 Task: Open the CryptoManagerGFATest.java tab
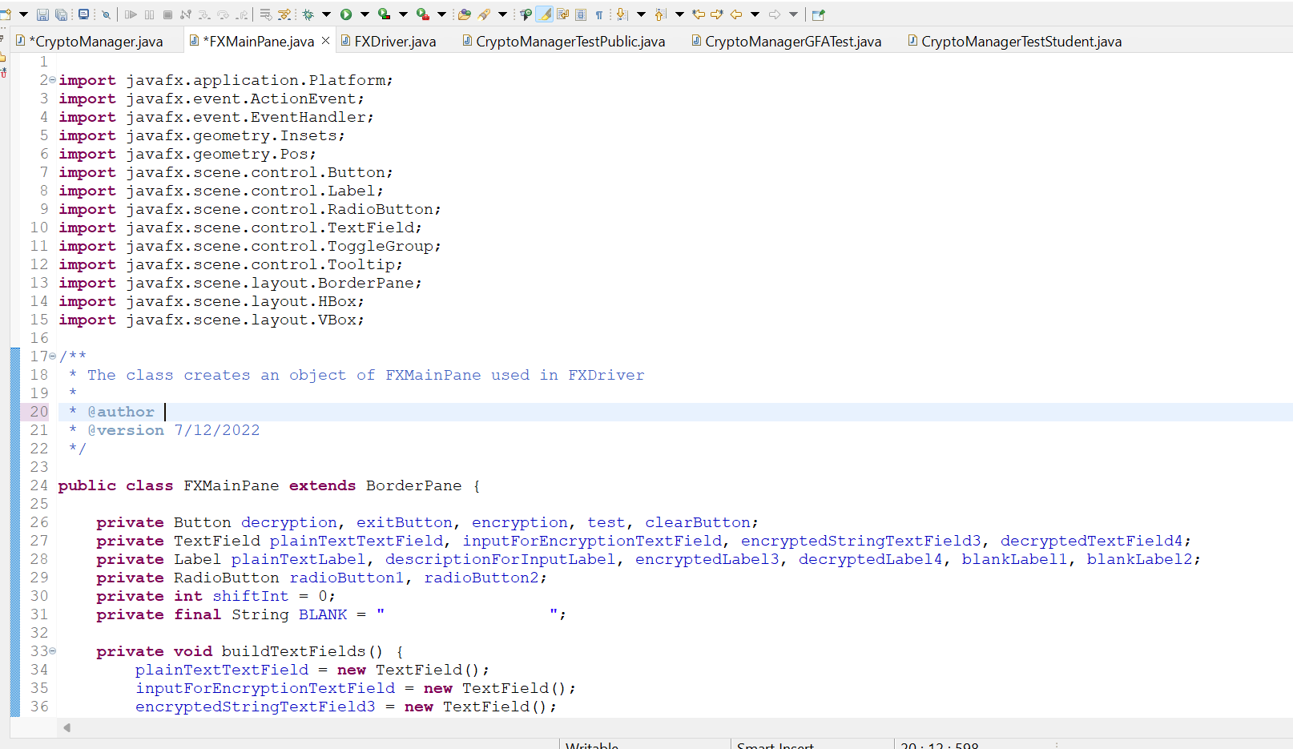tap(787, 42)
